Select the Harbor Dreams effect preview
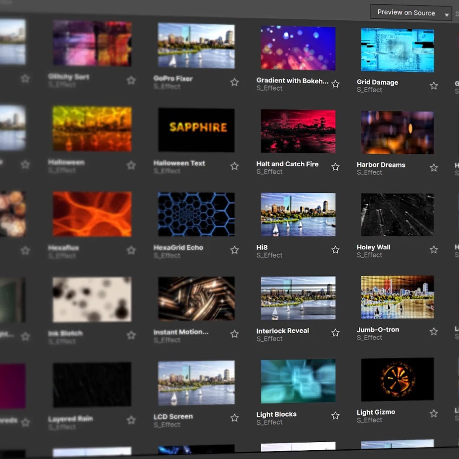The height and width of the screenshot is (459, 459). point(397,132)
